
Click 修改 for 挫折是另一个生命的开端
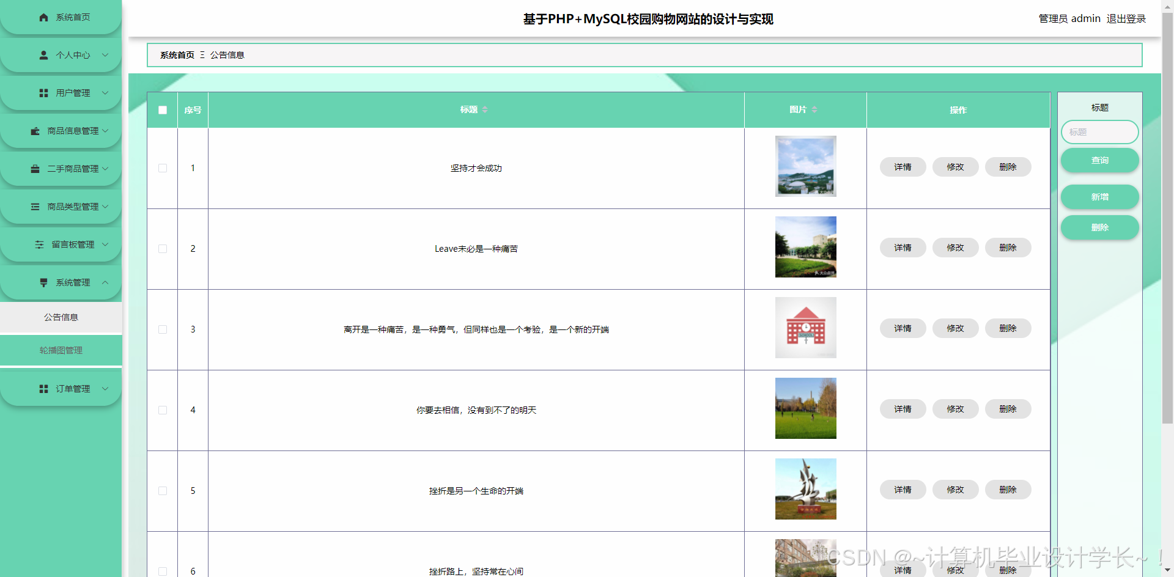(x=955, y=490)
